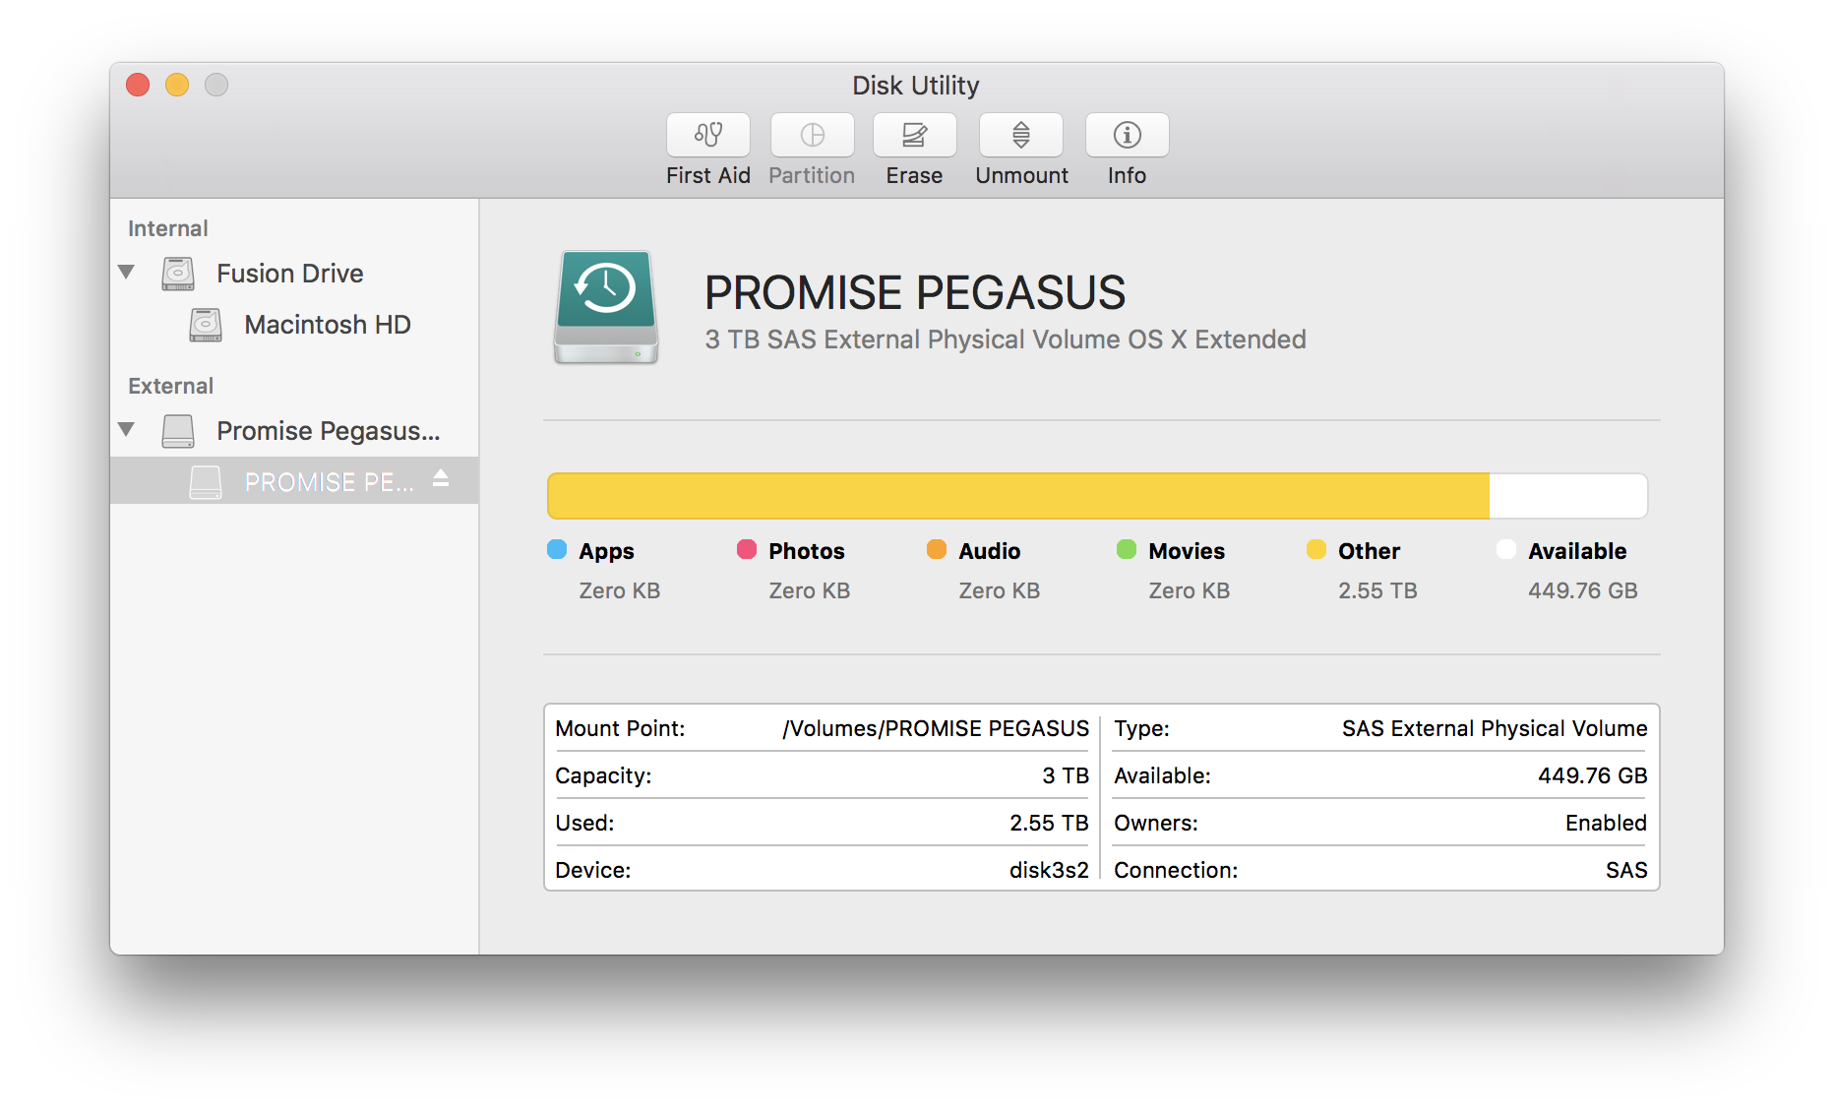Image resolution: width=1834 pixels, height=1112 pixels.
Task: Click the Partition pie chart icon
Action: pos(812,136)
